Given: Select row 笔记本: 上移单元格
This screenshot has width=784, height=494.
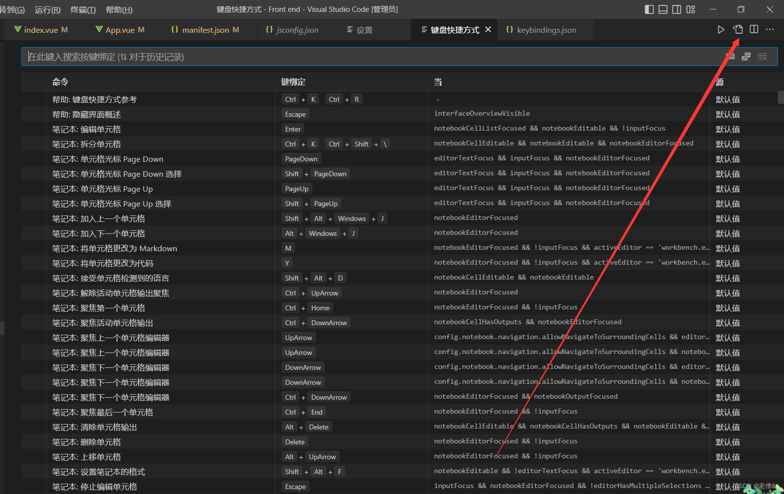Looking at the screenshot, I should tap(400, 457).
